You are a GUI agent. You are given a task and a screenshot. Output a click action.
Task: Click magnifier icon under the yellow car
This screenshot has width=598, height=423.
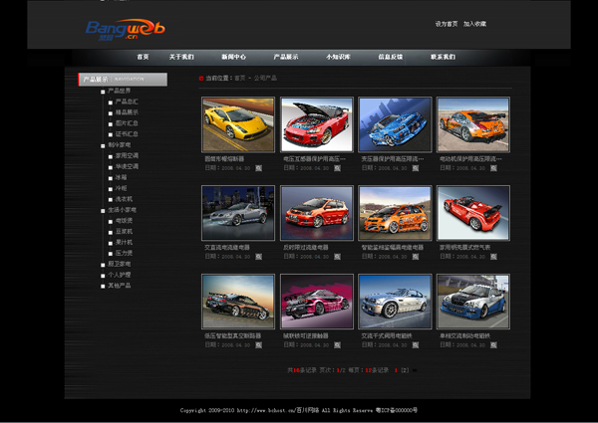(258, 168)
